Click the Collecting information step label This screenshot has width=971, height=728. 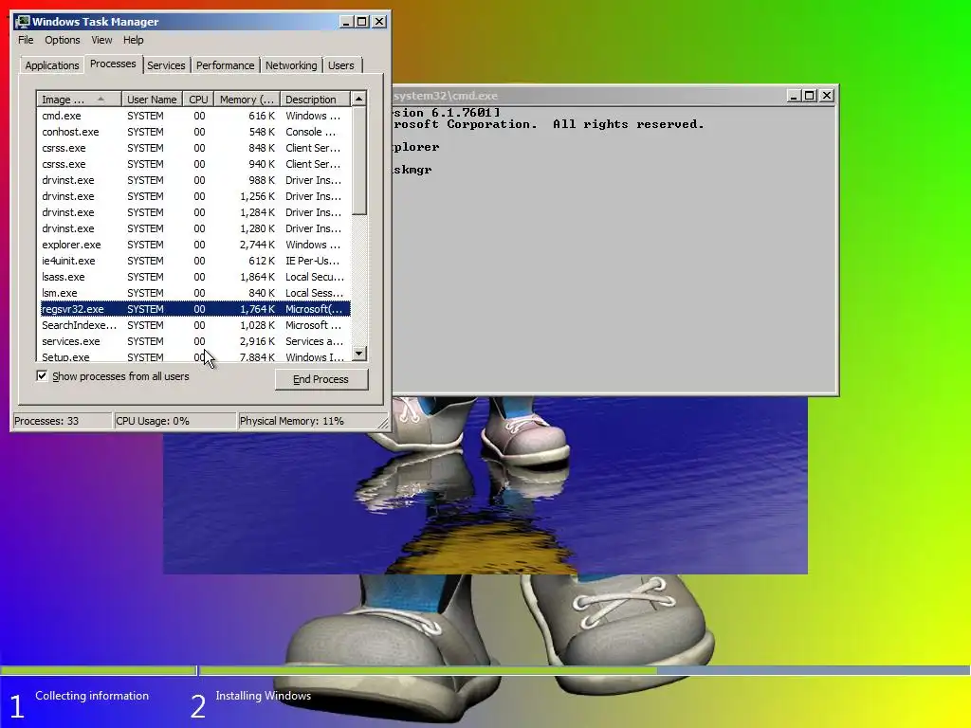(x=92, y=696)
